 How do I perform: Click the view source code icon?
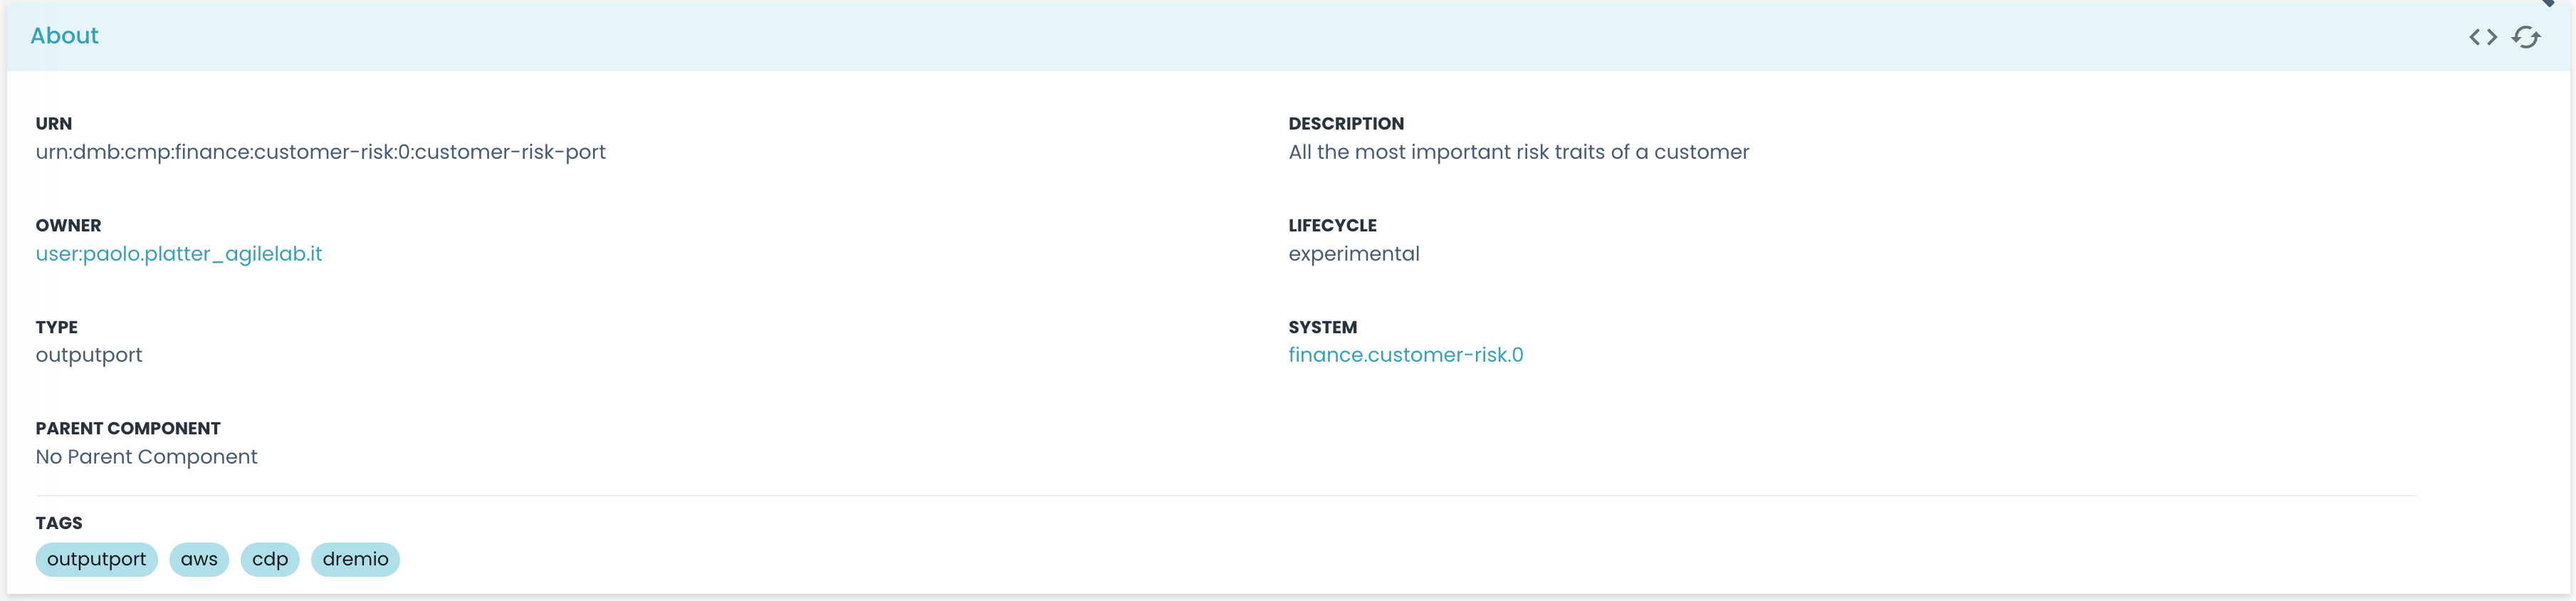(2482, 37)
